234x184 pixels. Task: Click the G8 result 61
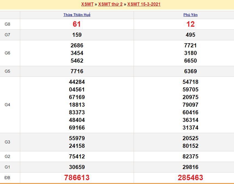click(77, 24)
